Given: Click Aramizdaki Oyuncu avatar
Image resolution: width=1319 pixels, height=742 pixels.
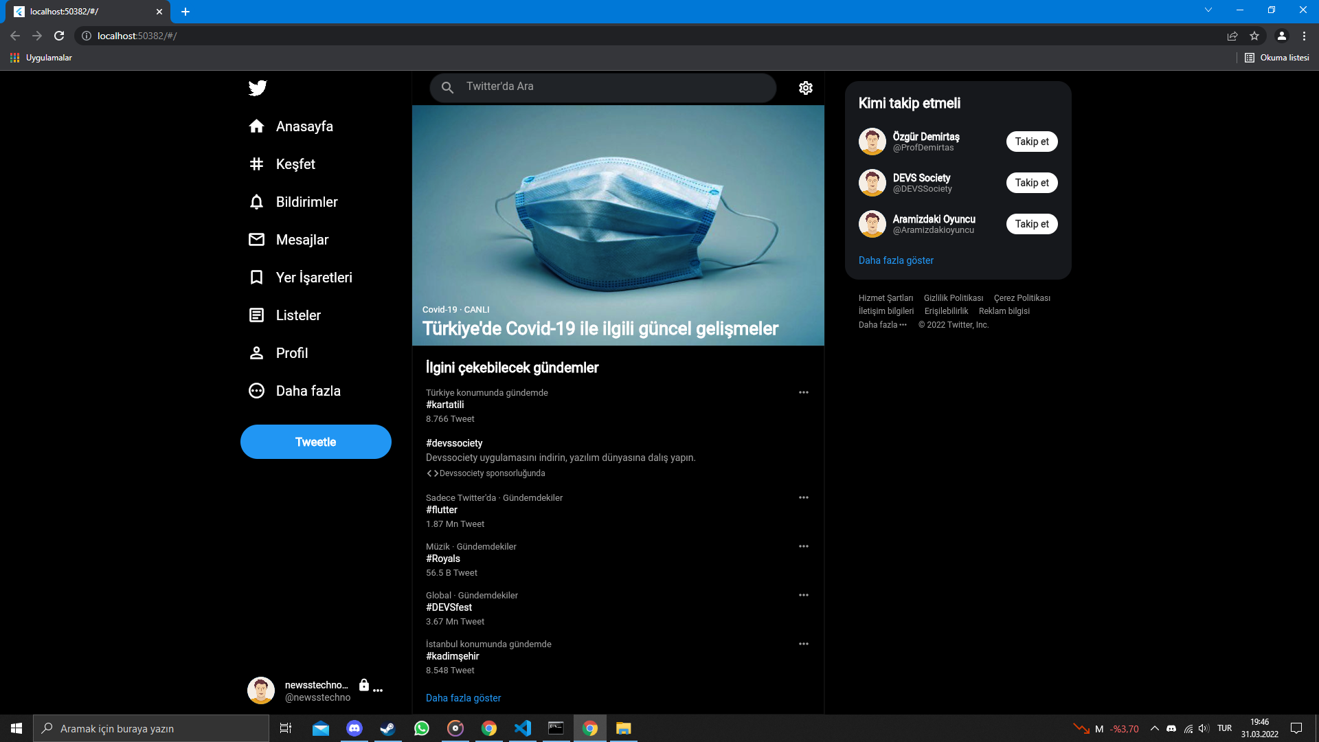Looking at the screenshot, I should (x=872, y=224).
